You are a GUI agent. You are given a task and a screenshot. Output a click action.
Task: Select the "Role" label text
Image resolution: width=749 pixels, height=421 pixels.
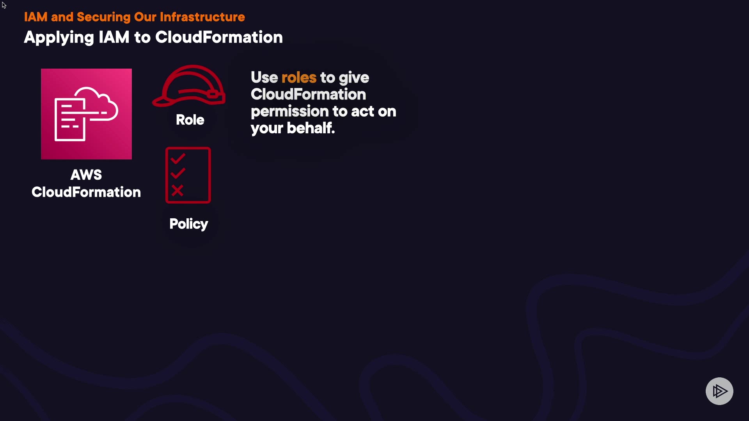point(190,120)
